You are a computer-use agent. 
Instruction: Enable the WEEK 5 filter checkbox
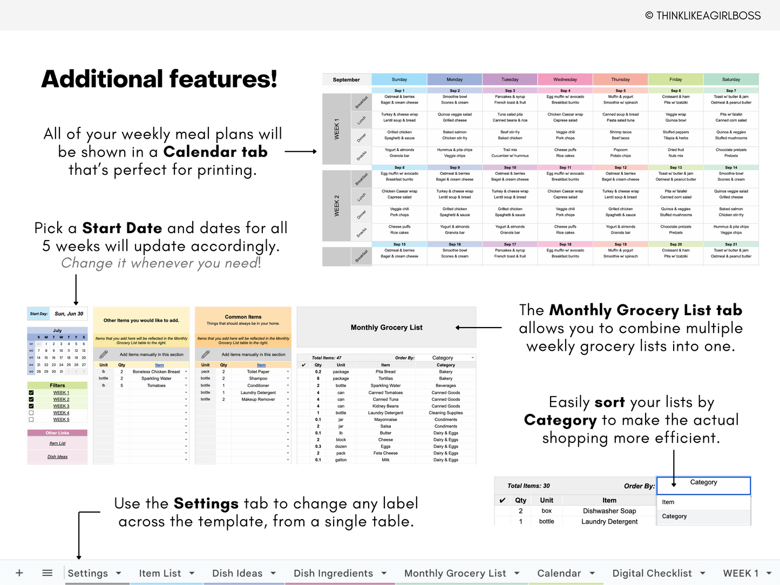[31, 419]
